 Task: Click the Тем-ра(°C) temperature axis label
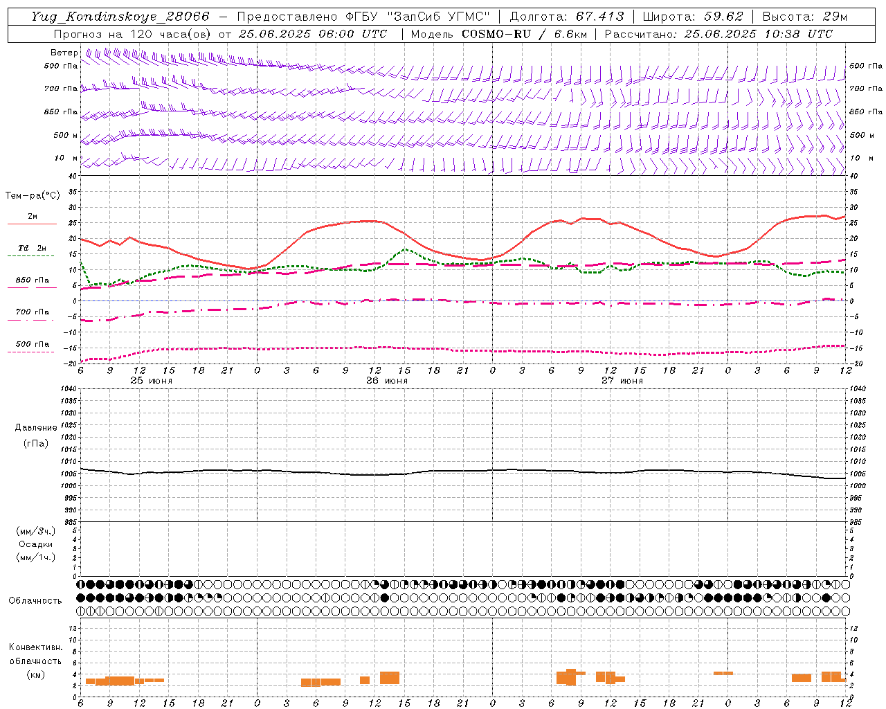coord(33,196)
